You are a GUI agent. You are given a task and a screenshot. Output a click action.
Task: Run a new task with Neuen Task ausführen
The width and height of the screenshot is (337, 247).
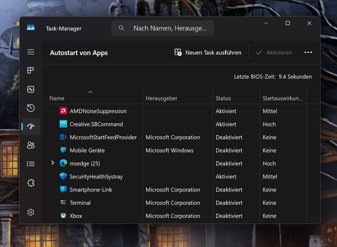(208, 52)
